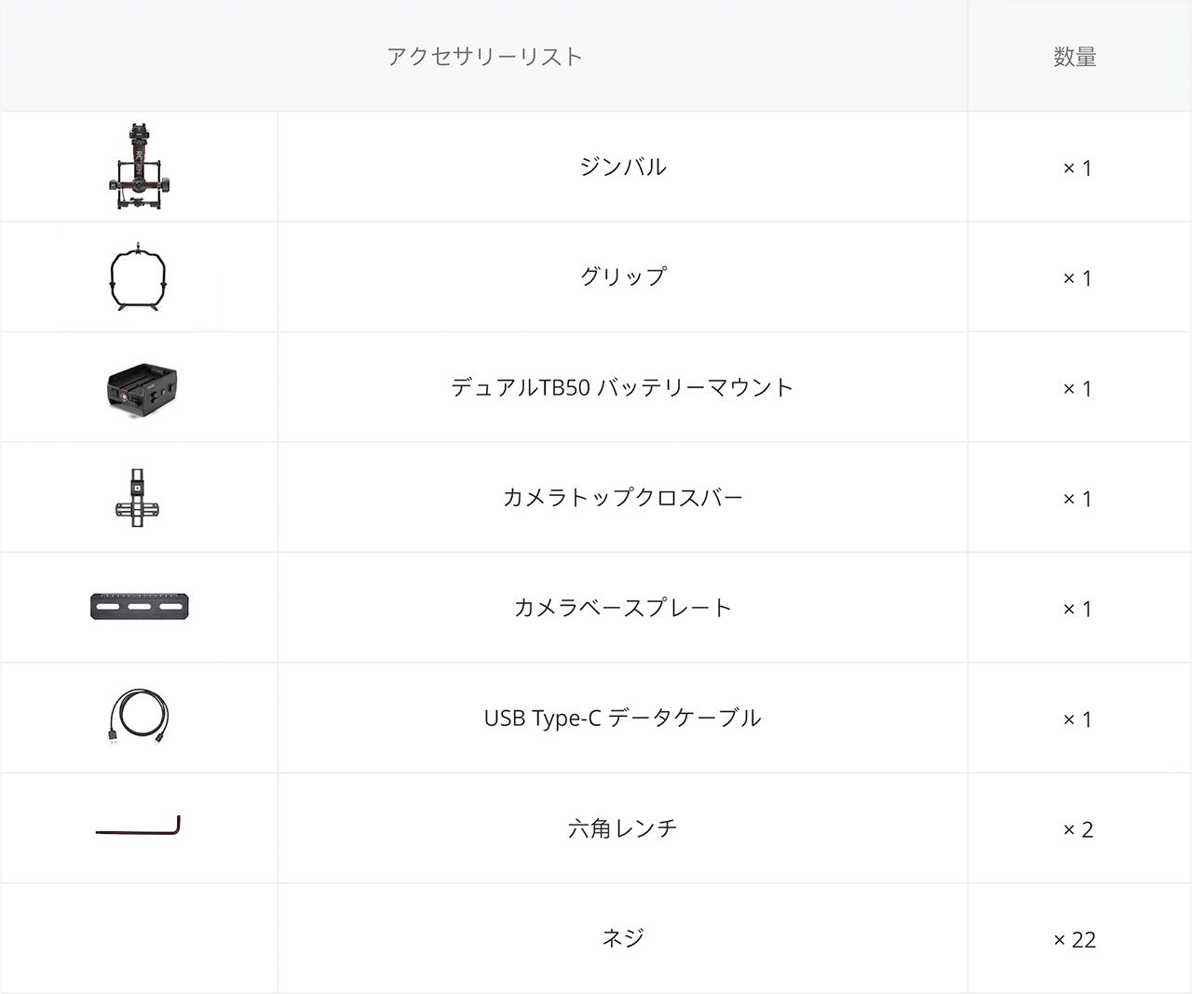
Task: Select the USB Type-C データケーブル text
Action: pyautogui.click(x=622, y=719)
